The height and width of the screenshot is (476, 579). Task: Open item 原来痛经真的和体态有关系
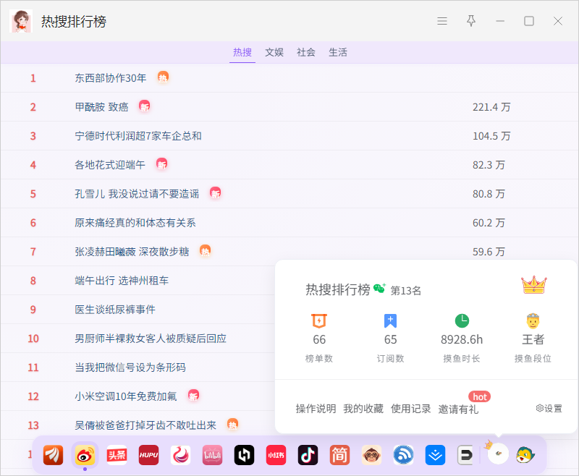(135, 223)
